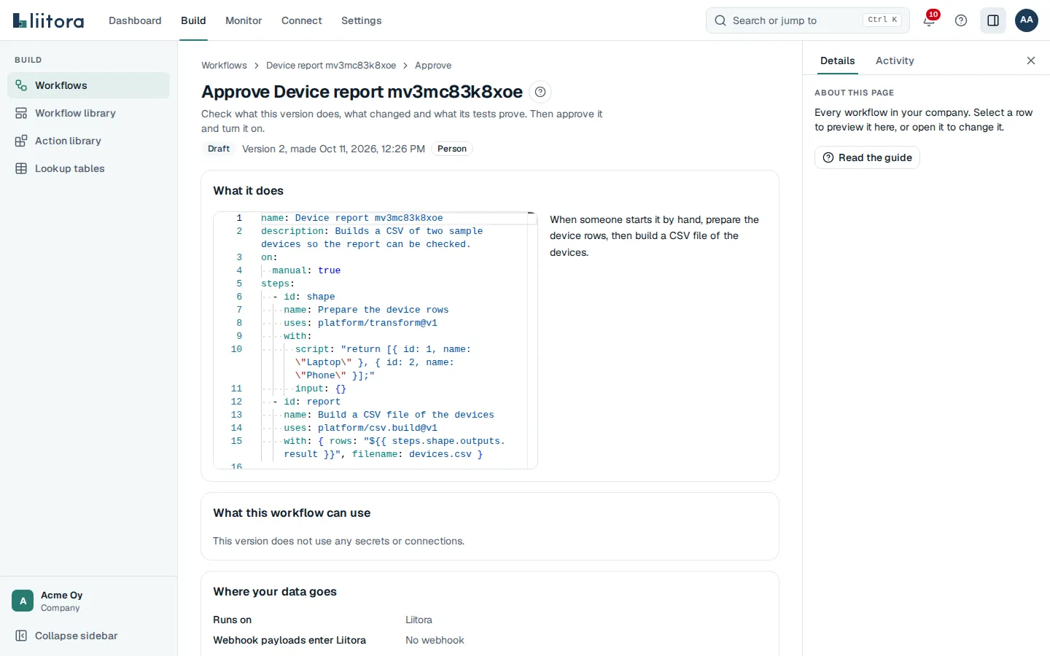
Task: Click code line 'uses: platform/transform@v1'
Action: coord(361,323)
